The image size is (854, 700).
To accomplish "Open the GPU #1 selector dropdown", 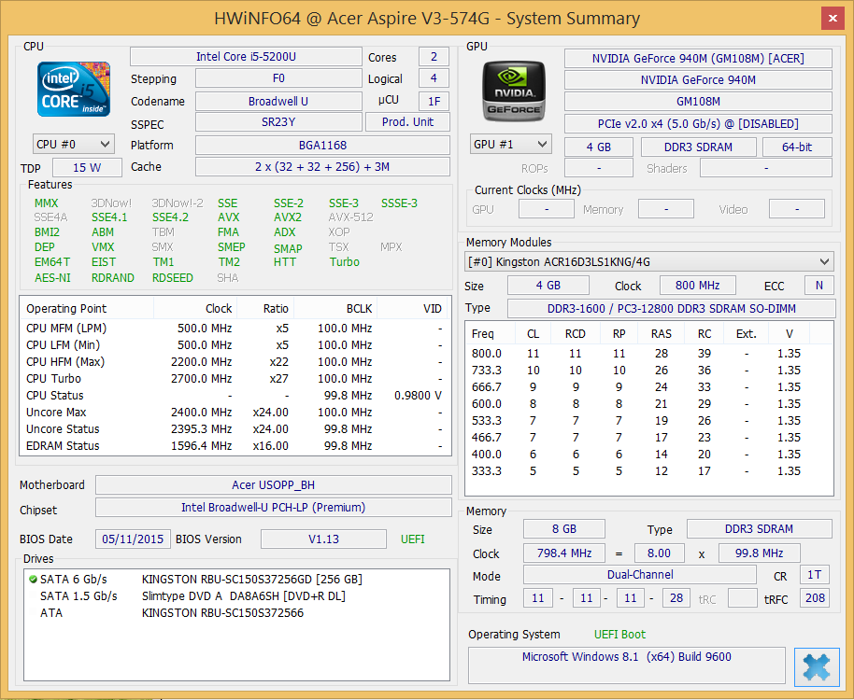I will 510,144.
